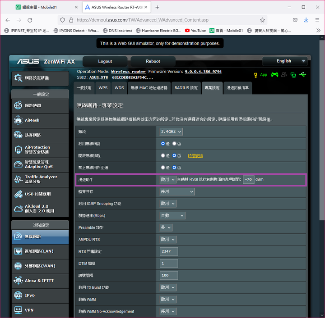Open WAN globe icon
The height and width of the screenshot is (318, 325).
coord(18,266)
